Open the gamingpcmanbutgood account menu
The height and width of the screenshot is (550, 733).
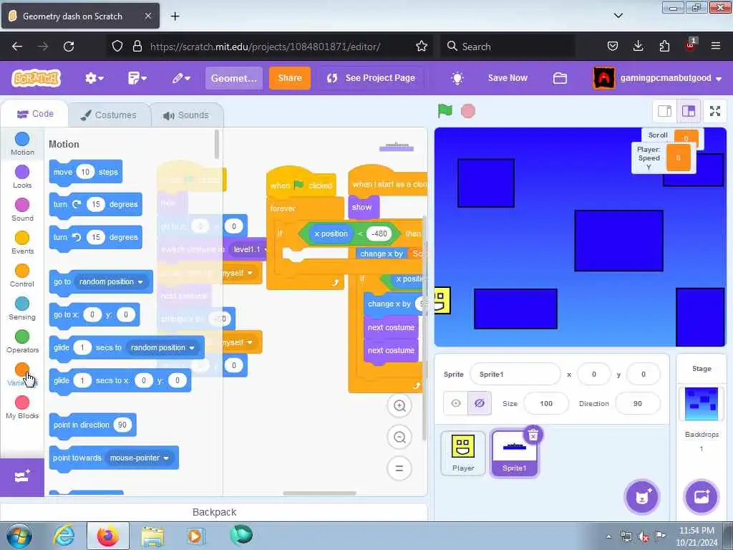659,78
